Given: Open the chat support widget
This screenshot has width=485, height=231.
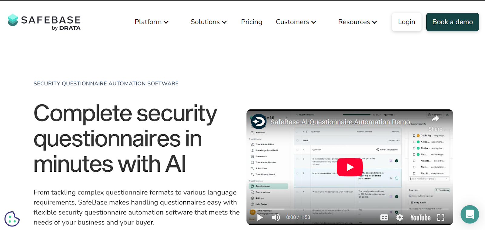Looking at the screenshot, I should pyautogui.click(x=470, y=214).
